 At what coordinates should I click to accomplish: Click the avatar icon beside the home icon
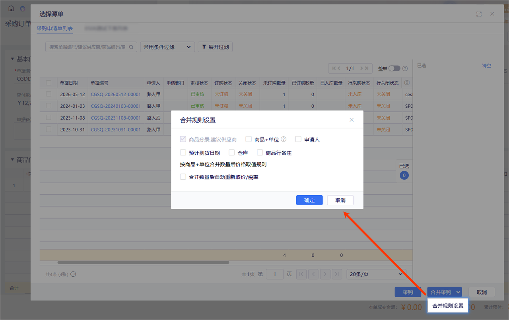tap(22, 8)
